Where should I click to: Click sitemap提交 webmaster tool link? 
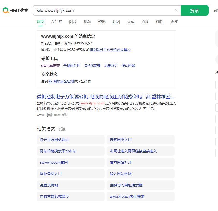click(x=50, y=65)
